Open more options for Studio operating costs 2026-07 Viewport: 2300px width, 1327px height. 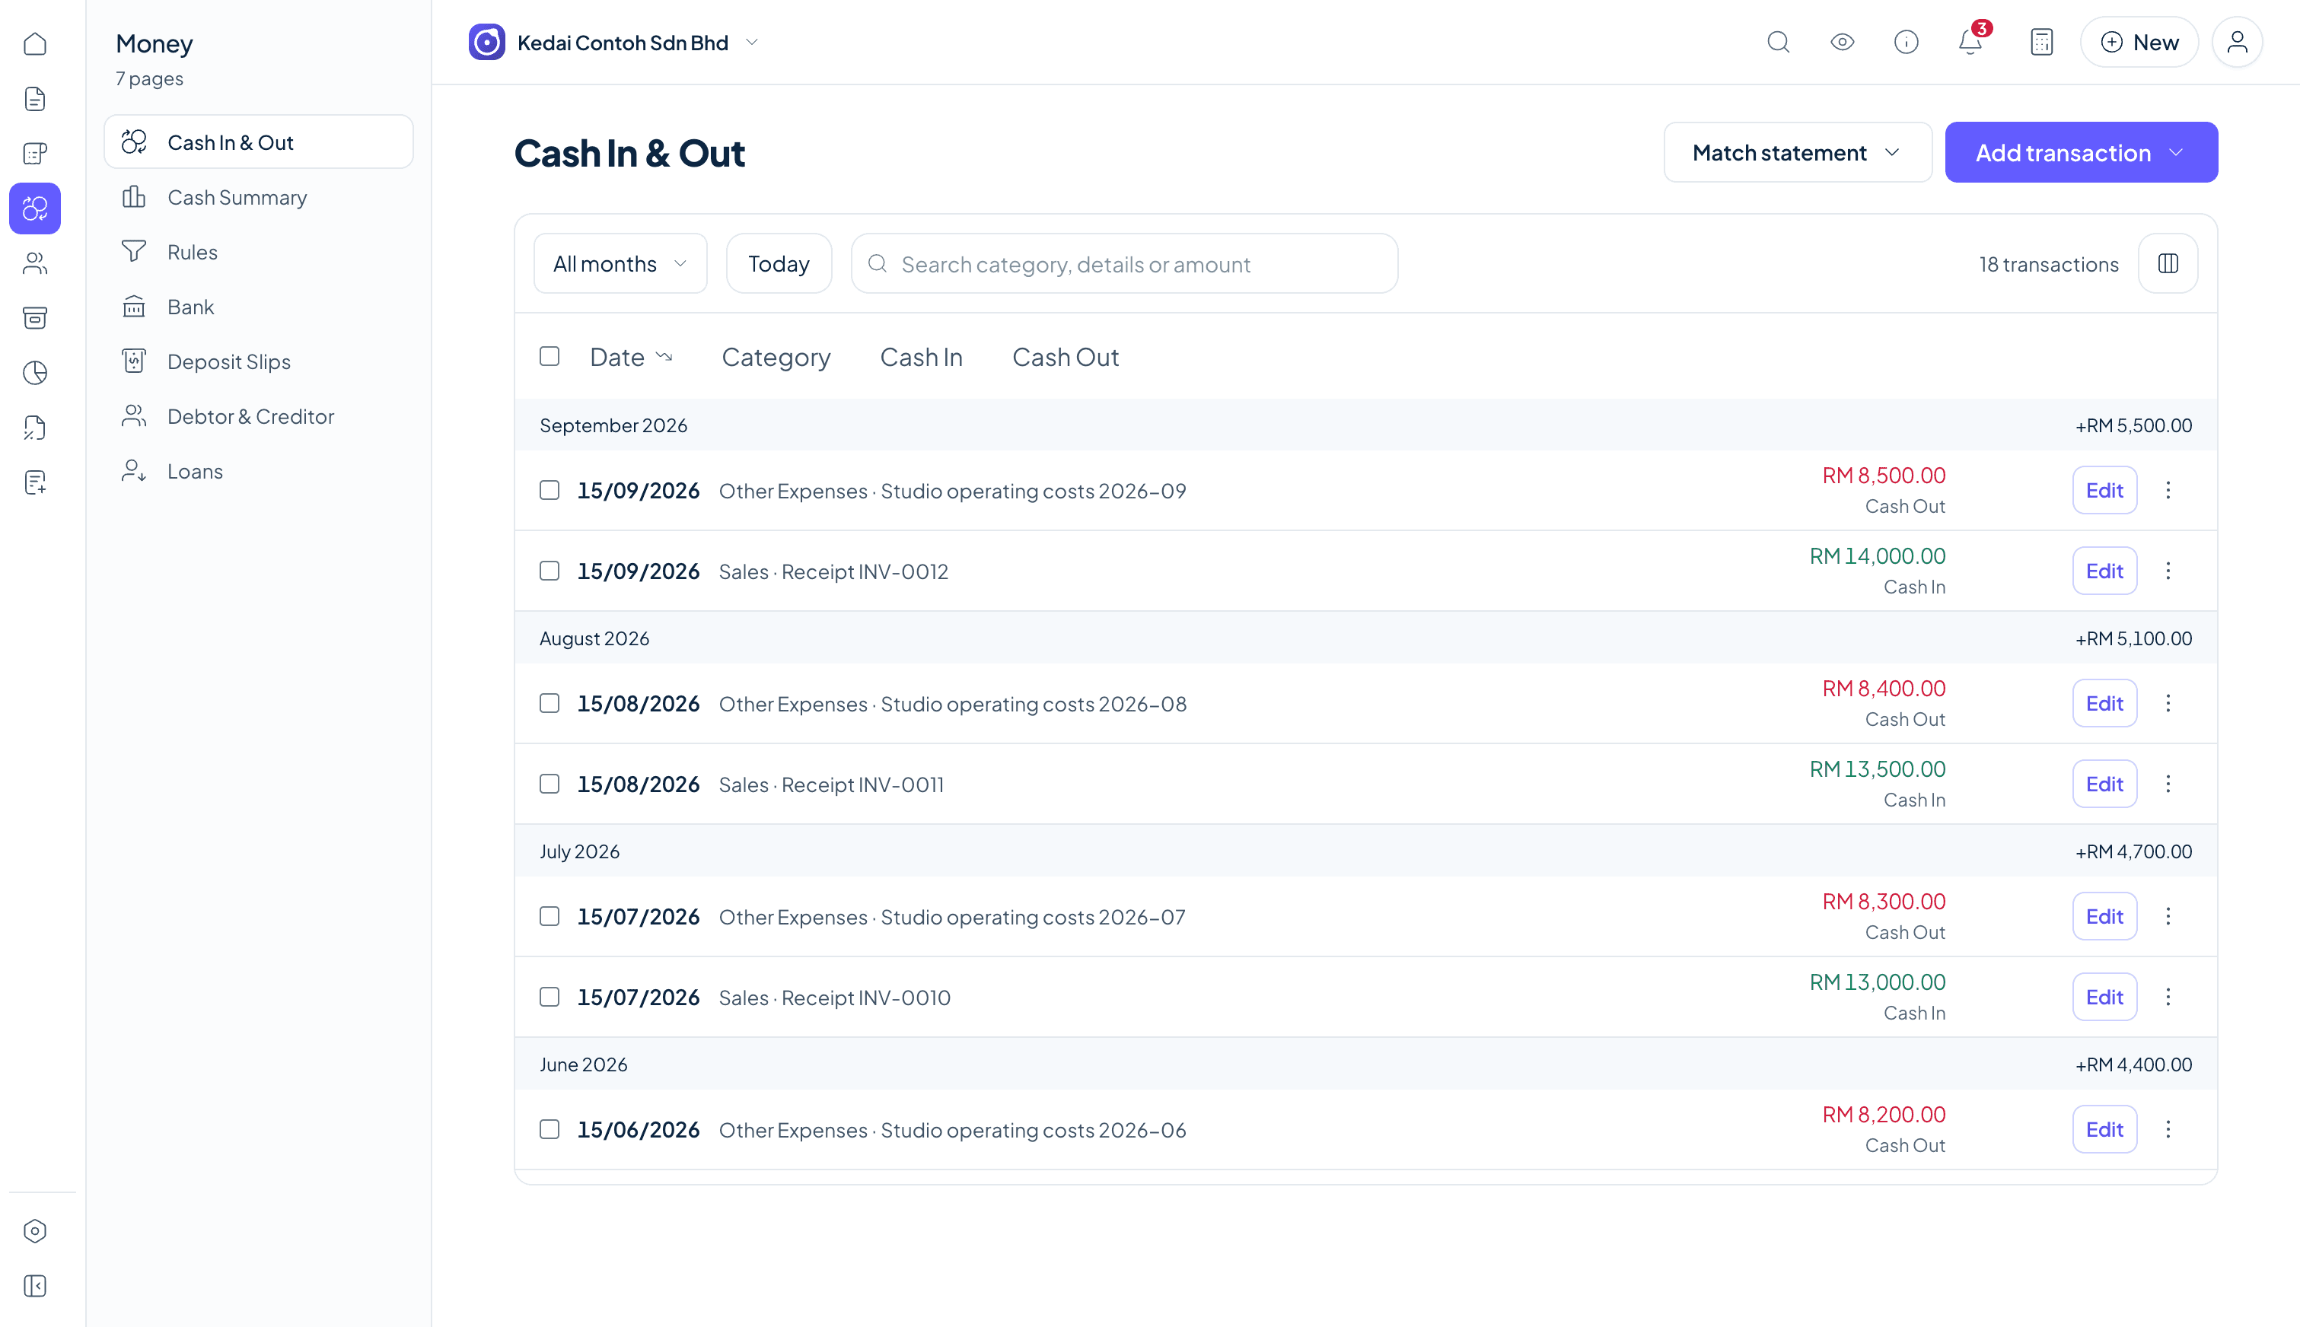pyautogui.click(x=2168, y=916)
